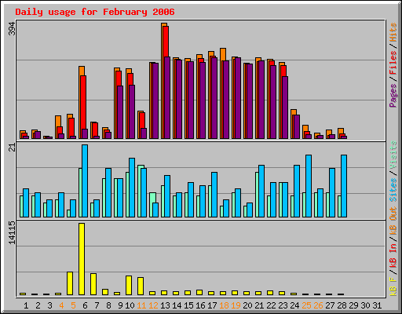Select the orange weekend day "25" label

pyautogui.click(x=306, y=305)
